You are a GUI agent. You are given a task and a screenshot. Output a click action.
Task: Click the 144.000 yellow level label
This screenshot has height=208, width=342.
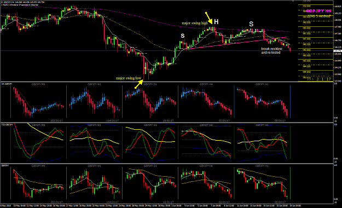pos(307,72)
